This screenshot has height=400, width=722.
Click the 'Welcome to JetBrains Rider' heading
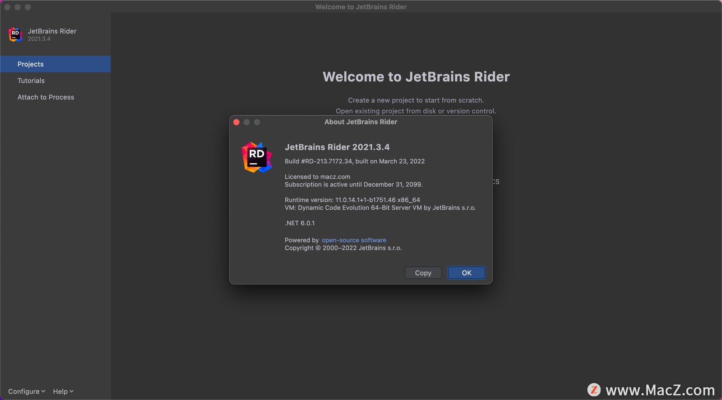[416, 77]
